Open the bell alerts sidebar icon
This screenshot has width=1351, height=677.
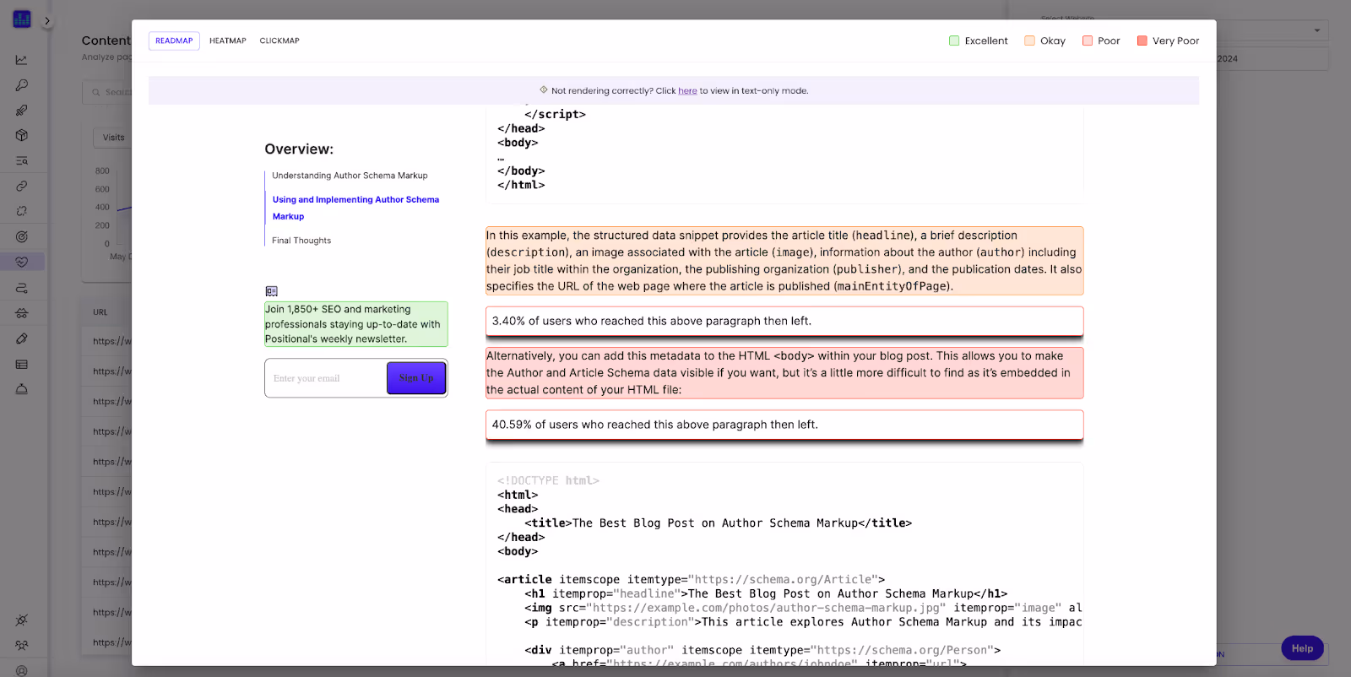point(22,389)
